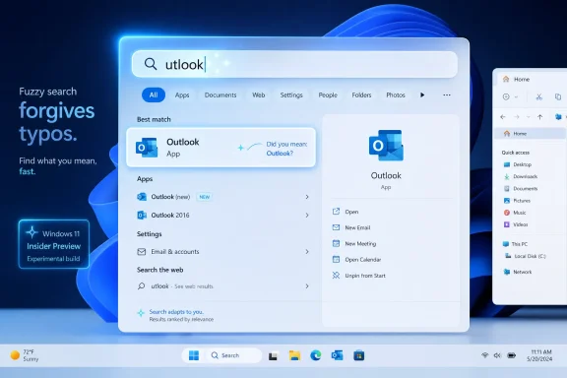Screen dimensions: 567x378
Task: Launch Microsoft Edge from the taskbar
Action: (316, 355)
